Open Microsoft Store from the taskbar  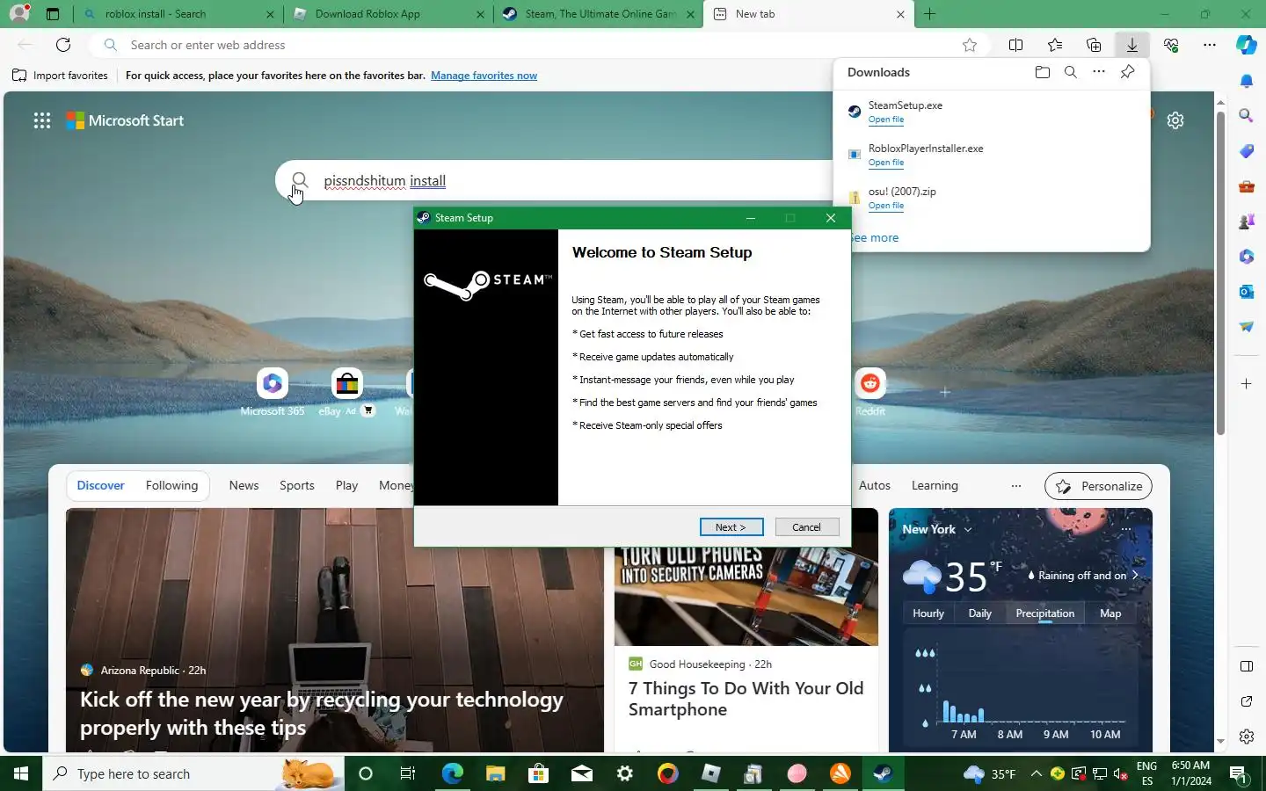[x=538, y=774]
